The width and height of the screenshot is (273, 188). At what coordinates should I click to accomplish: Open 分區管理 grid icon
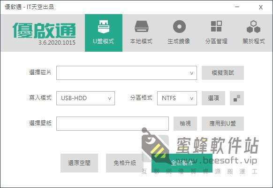pyautogui.click(x=216, y=26)
